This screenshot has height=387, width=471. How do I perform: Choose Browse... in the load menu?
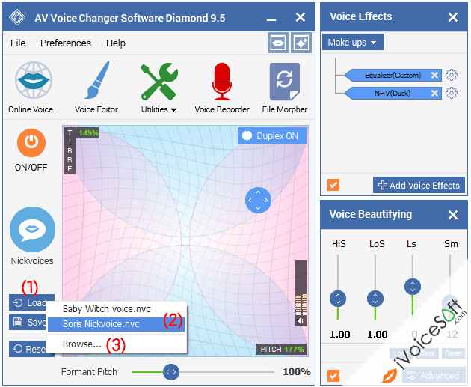(x=117, y=344)
